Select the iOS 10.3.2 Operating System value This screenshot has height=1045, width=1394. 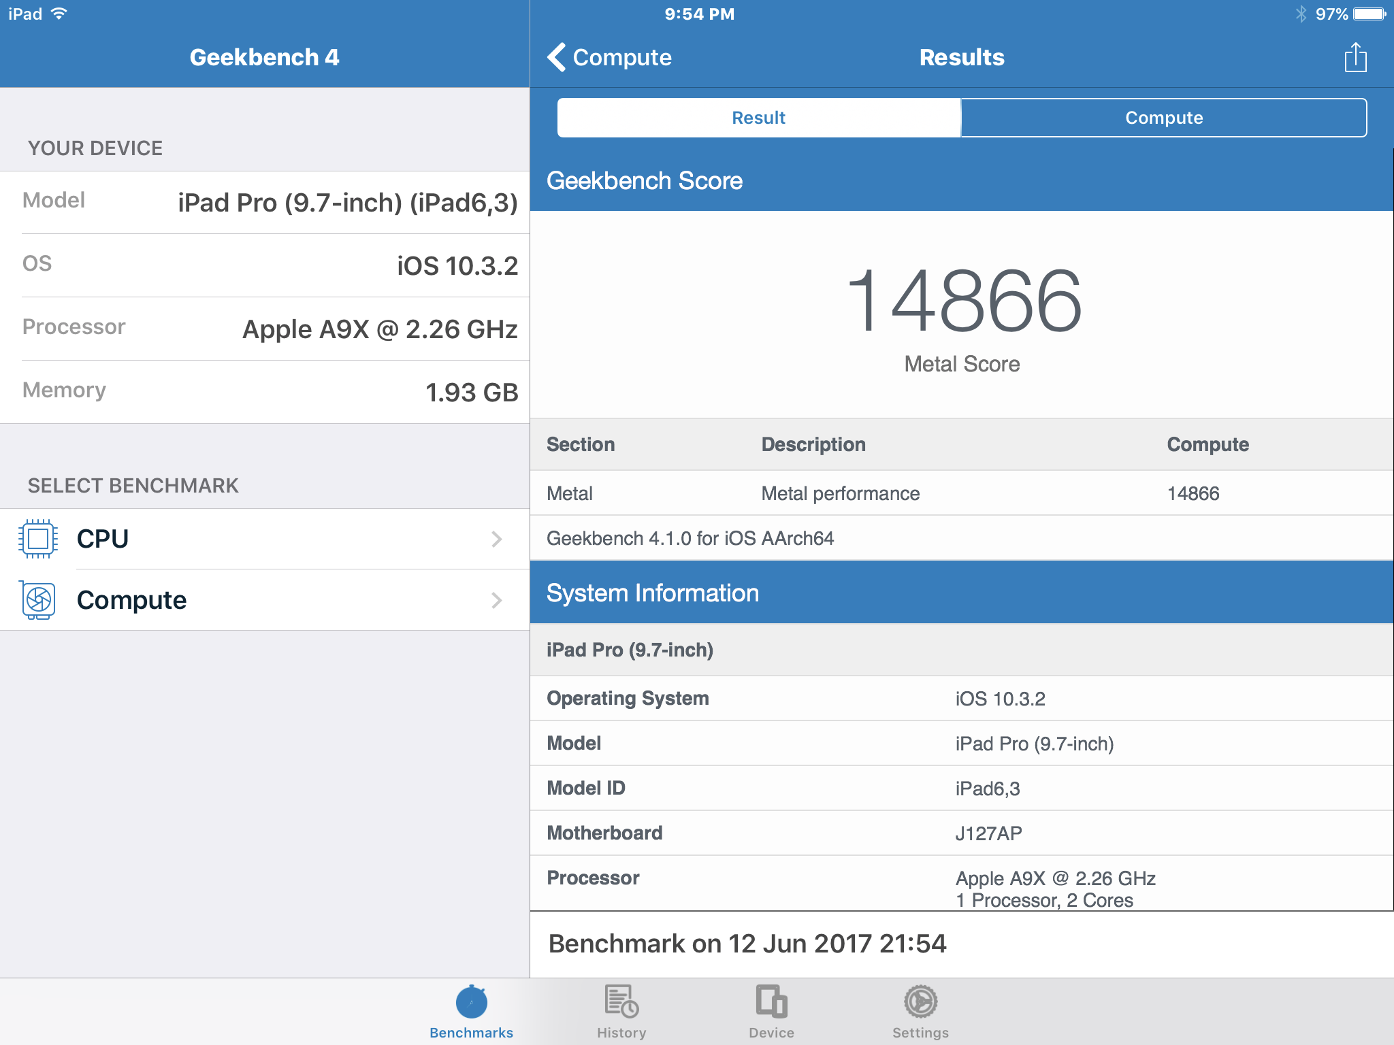[1000, 699]
